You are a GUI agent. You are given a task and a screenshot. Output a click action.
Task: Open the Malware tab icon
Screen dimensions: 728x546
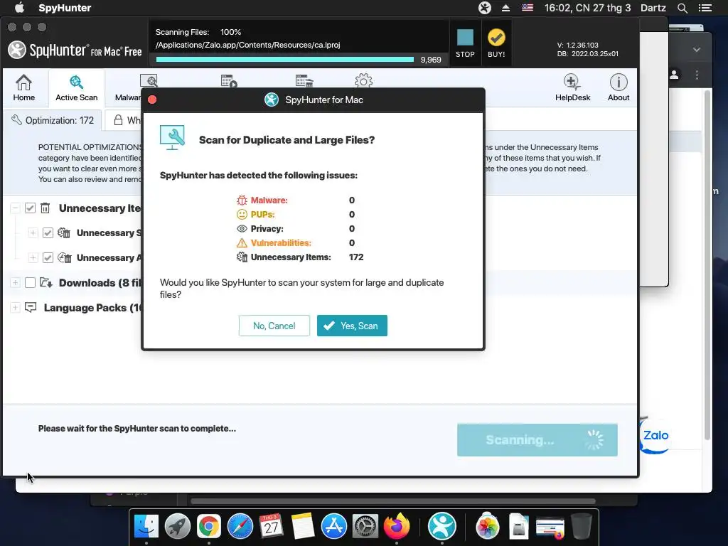[x=149, y=81]
